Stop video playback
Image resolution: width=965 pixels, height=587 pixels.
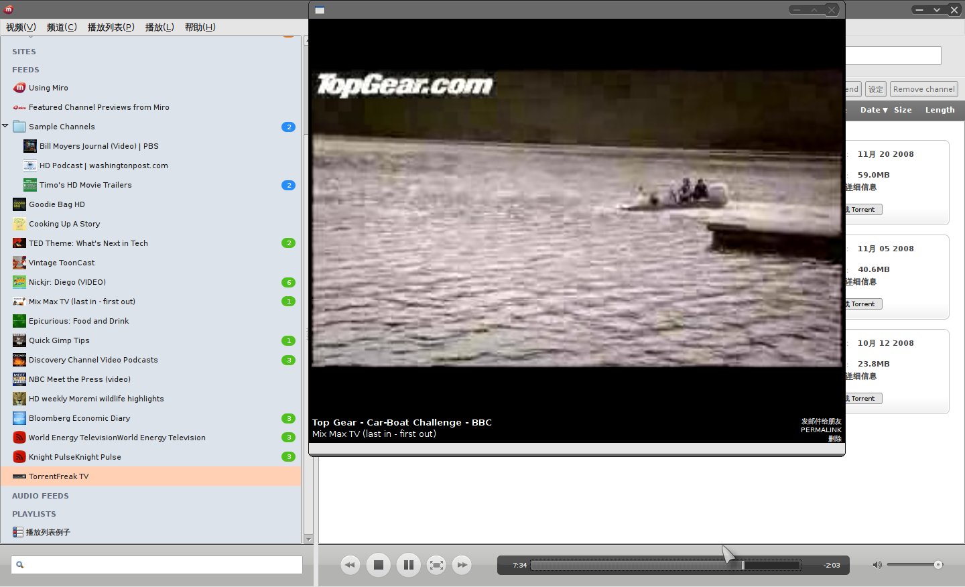(x=378, y=565)
